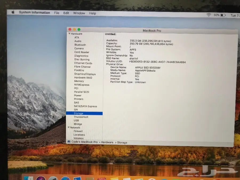
Task: Open the Apple menu
Action: pos(13,12)
